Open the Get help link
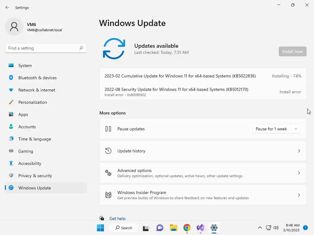Screen dimensions: 314x235 click(x=117, y=218)
